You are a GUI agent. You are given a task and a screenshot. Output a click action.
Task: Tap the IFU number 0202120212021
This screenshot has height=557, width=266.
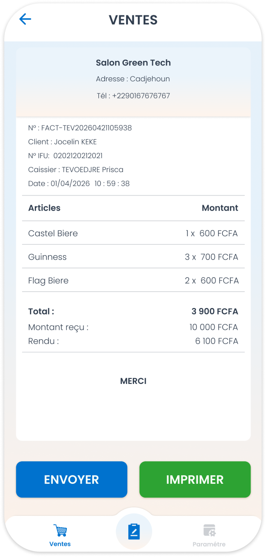pos(78,156)
